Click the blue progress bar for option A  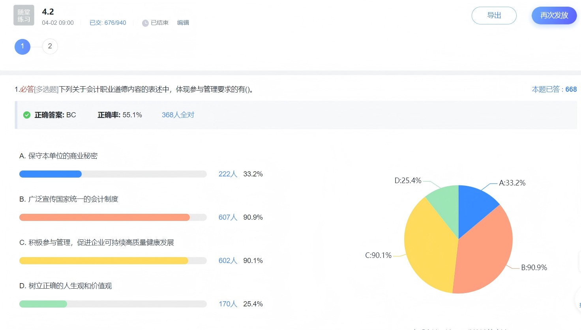point(51,174)
